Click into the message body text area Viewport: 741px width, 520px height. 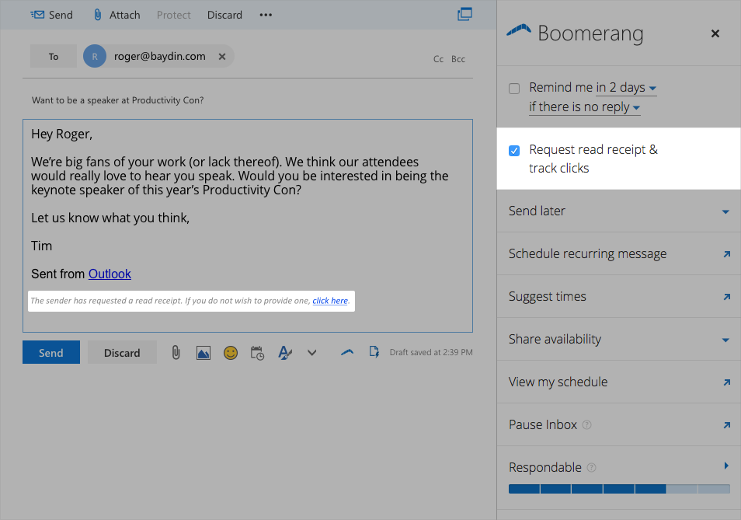pyautogui.click(x=248, y=226)
